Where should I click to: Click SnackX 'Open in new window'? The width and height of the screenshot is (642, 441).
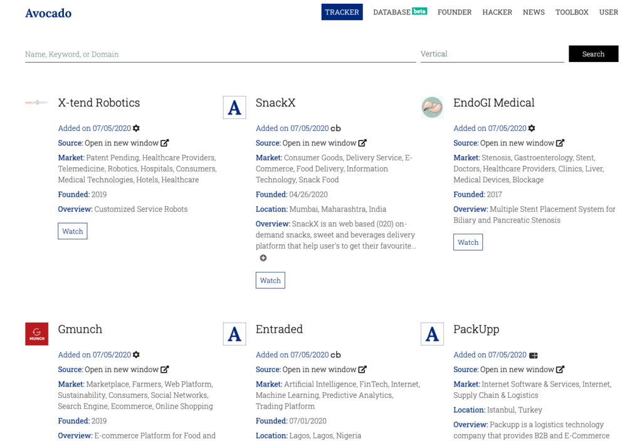click(319, 143)
